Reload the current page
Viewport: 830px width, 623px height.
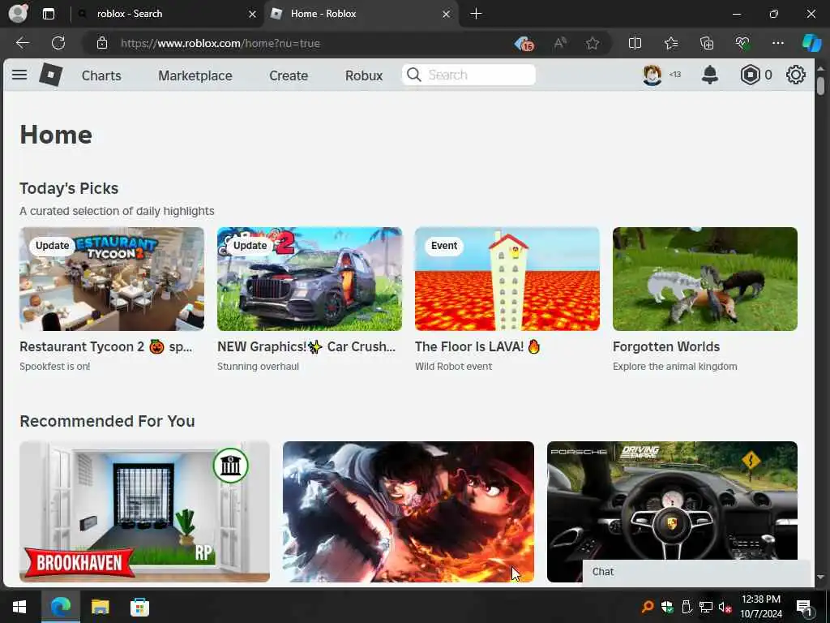point(58,43)
